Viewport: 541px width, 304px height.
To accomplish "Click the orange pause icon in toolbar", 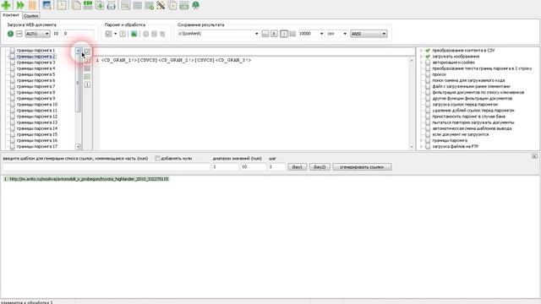I will (32, 5).
